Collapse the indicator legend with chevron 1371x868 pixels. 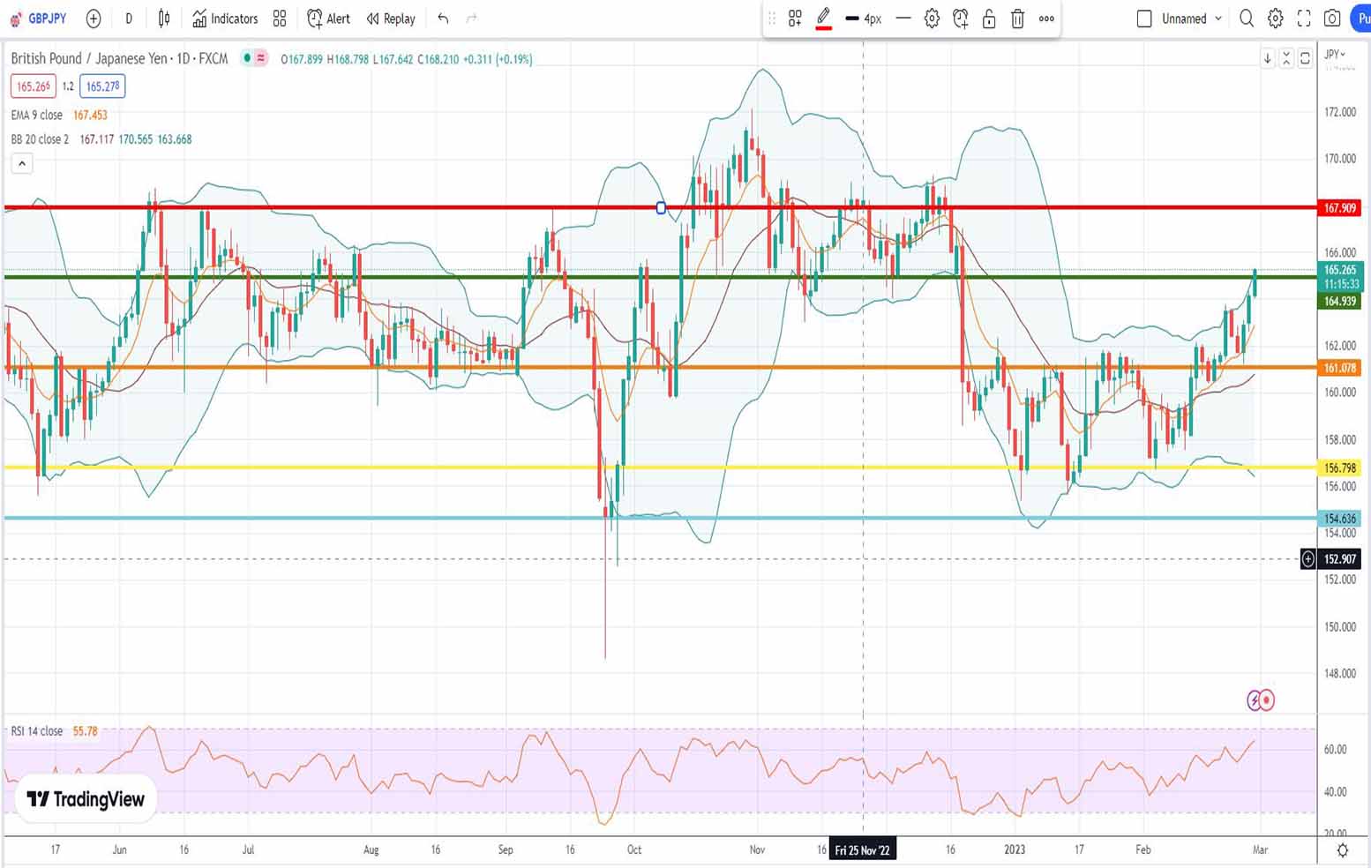click(22, 163)
